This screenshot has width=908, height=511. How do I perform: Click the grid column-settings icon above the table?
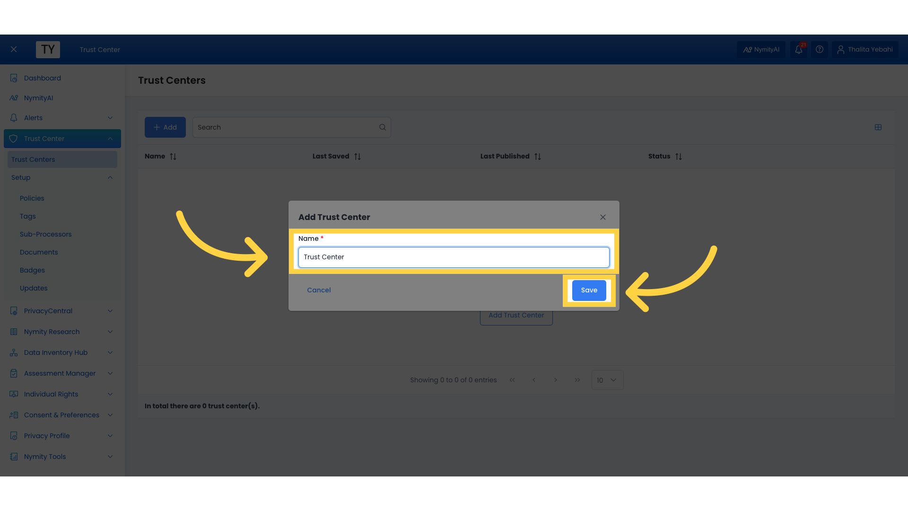(879, 127)
